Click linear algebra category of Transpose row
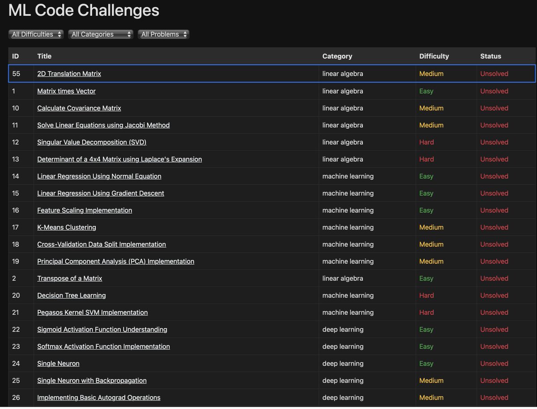The width and height of the screenshot is (537, 409). click(x=343, y=278)
